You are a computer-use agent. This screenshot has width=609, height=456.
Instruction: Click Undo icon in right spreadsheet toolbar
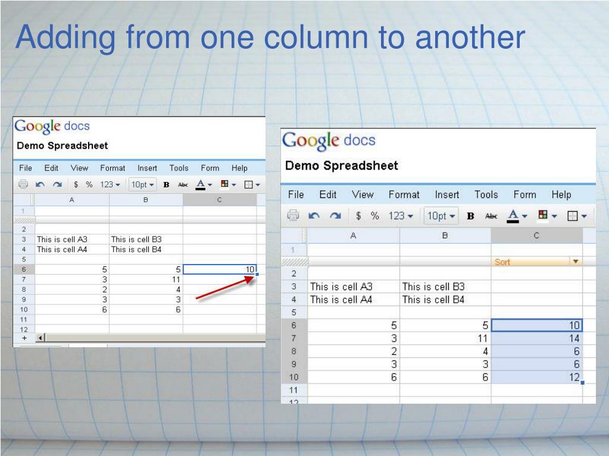tap(314, 216)
